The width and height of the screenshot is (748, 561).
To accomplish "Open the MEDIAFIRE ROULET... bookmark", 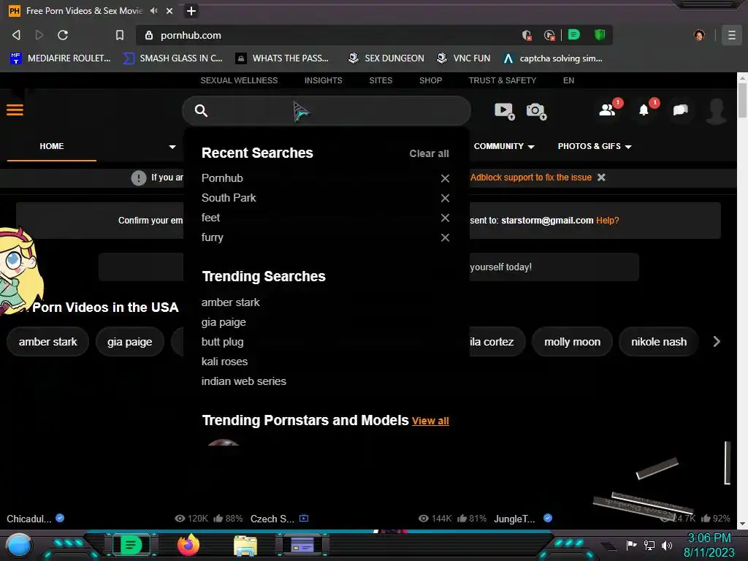I will [61, 58].
